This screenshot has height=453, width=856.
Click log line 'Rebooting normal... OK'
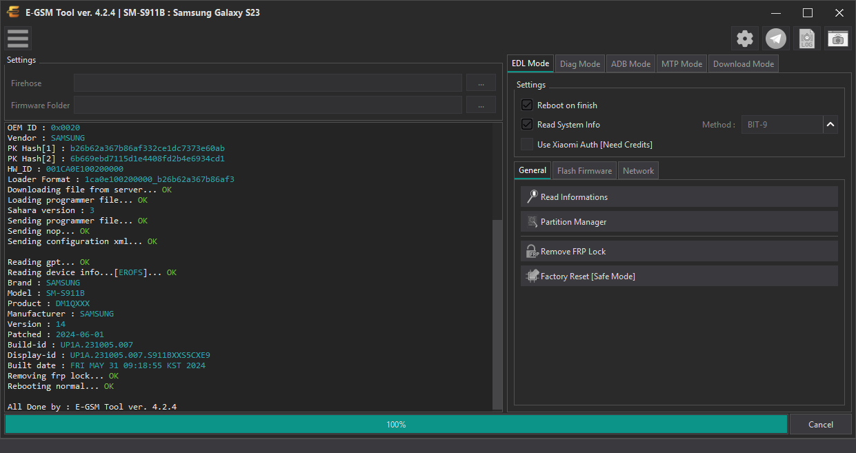[x=61, y=386]
